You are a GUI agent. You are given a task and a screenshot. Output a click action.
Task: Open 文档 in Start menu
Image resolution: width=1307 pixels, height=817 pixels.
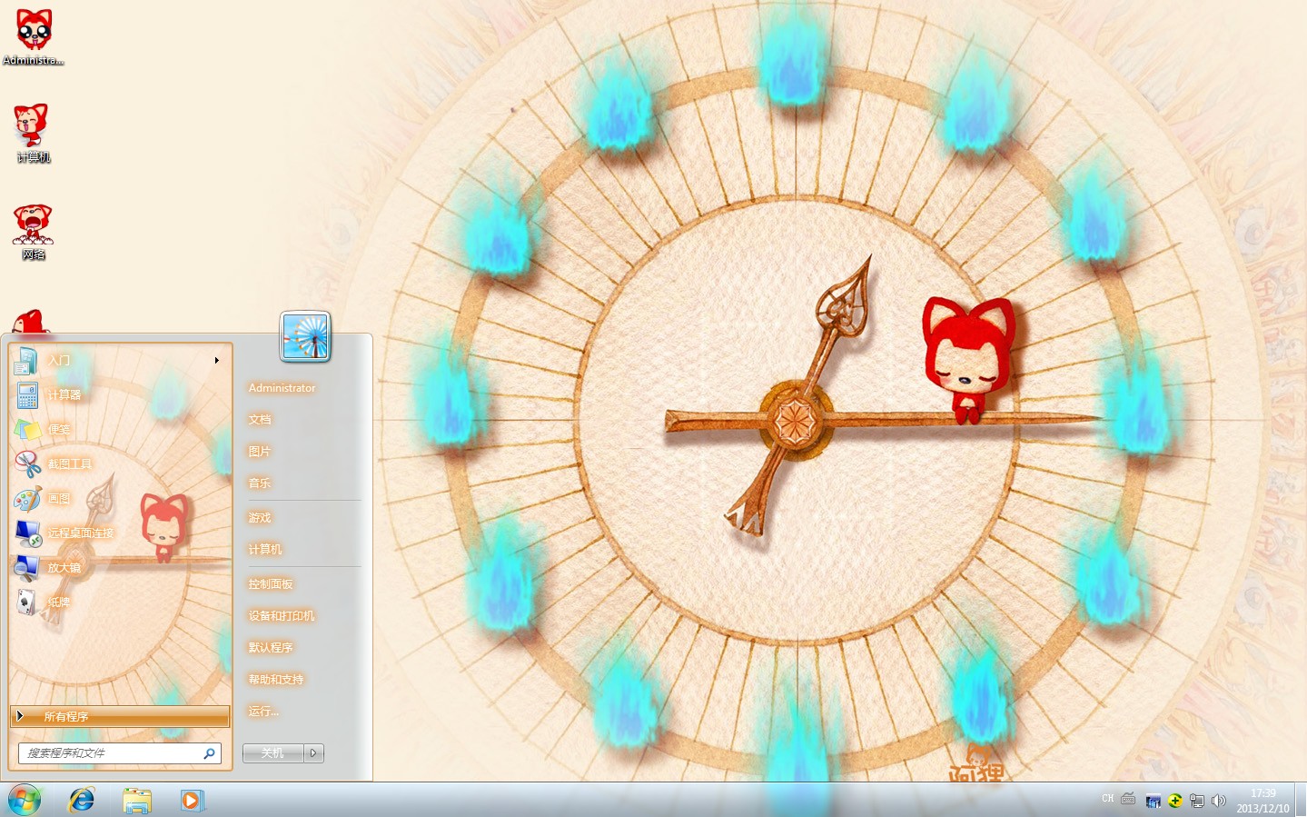[260, 420]
